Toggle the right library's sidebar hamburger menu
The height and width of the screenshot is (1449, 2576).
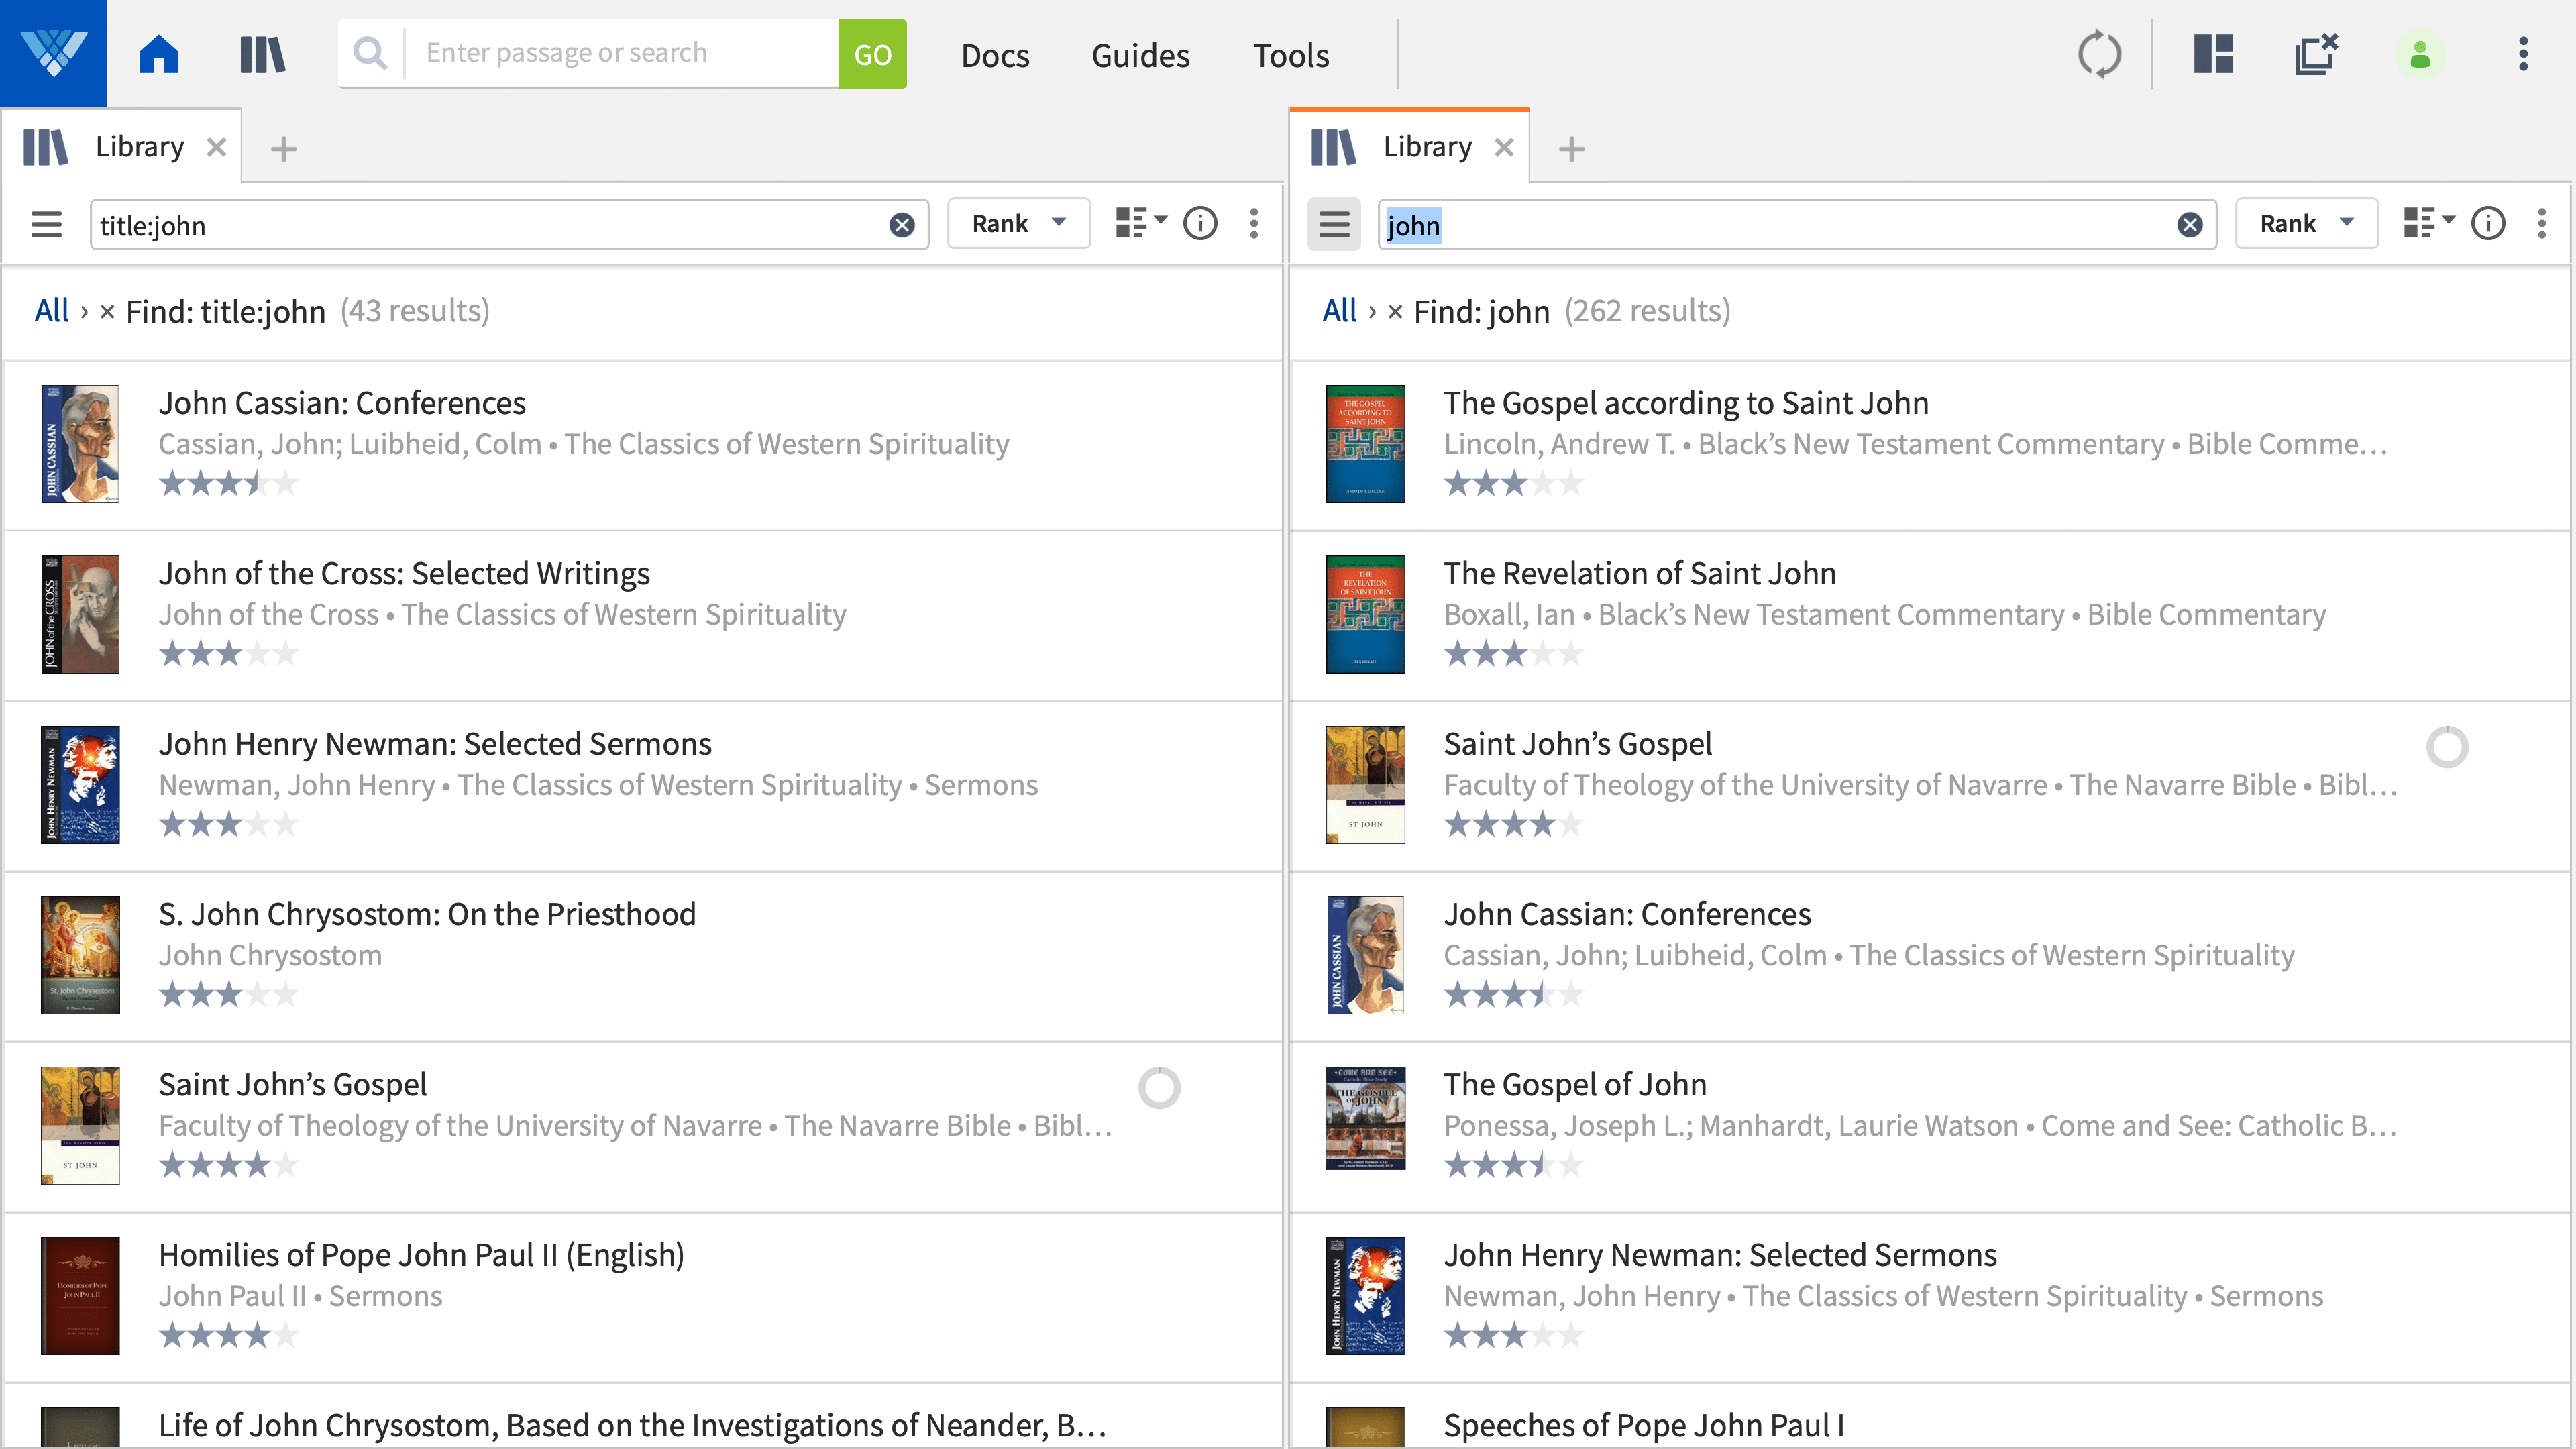tap(1334, 224)
